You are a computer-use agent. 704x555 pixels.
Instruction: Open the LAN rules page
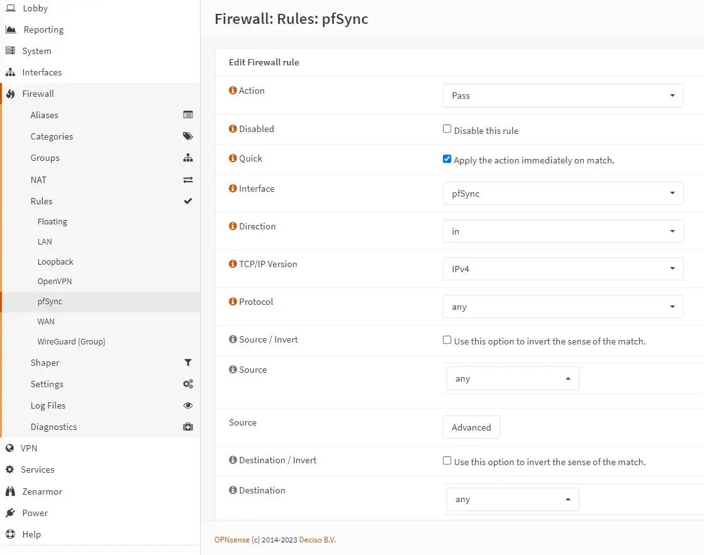(45, 241)
